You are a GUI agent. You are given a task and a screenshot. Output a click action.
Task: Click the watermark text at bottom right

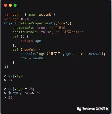point(93,109)
